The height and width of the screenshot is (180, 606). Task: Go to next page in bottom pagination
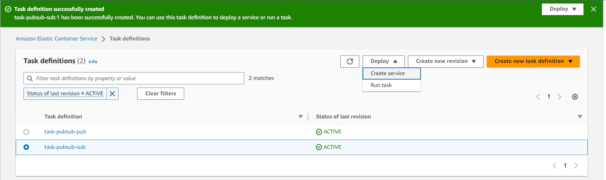pyautogui.click(x=576, y=166)
